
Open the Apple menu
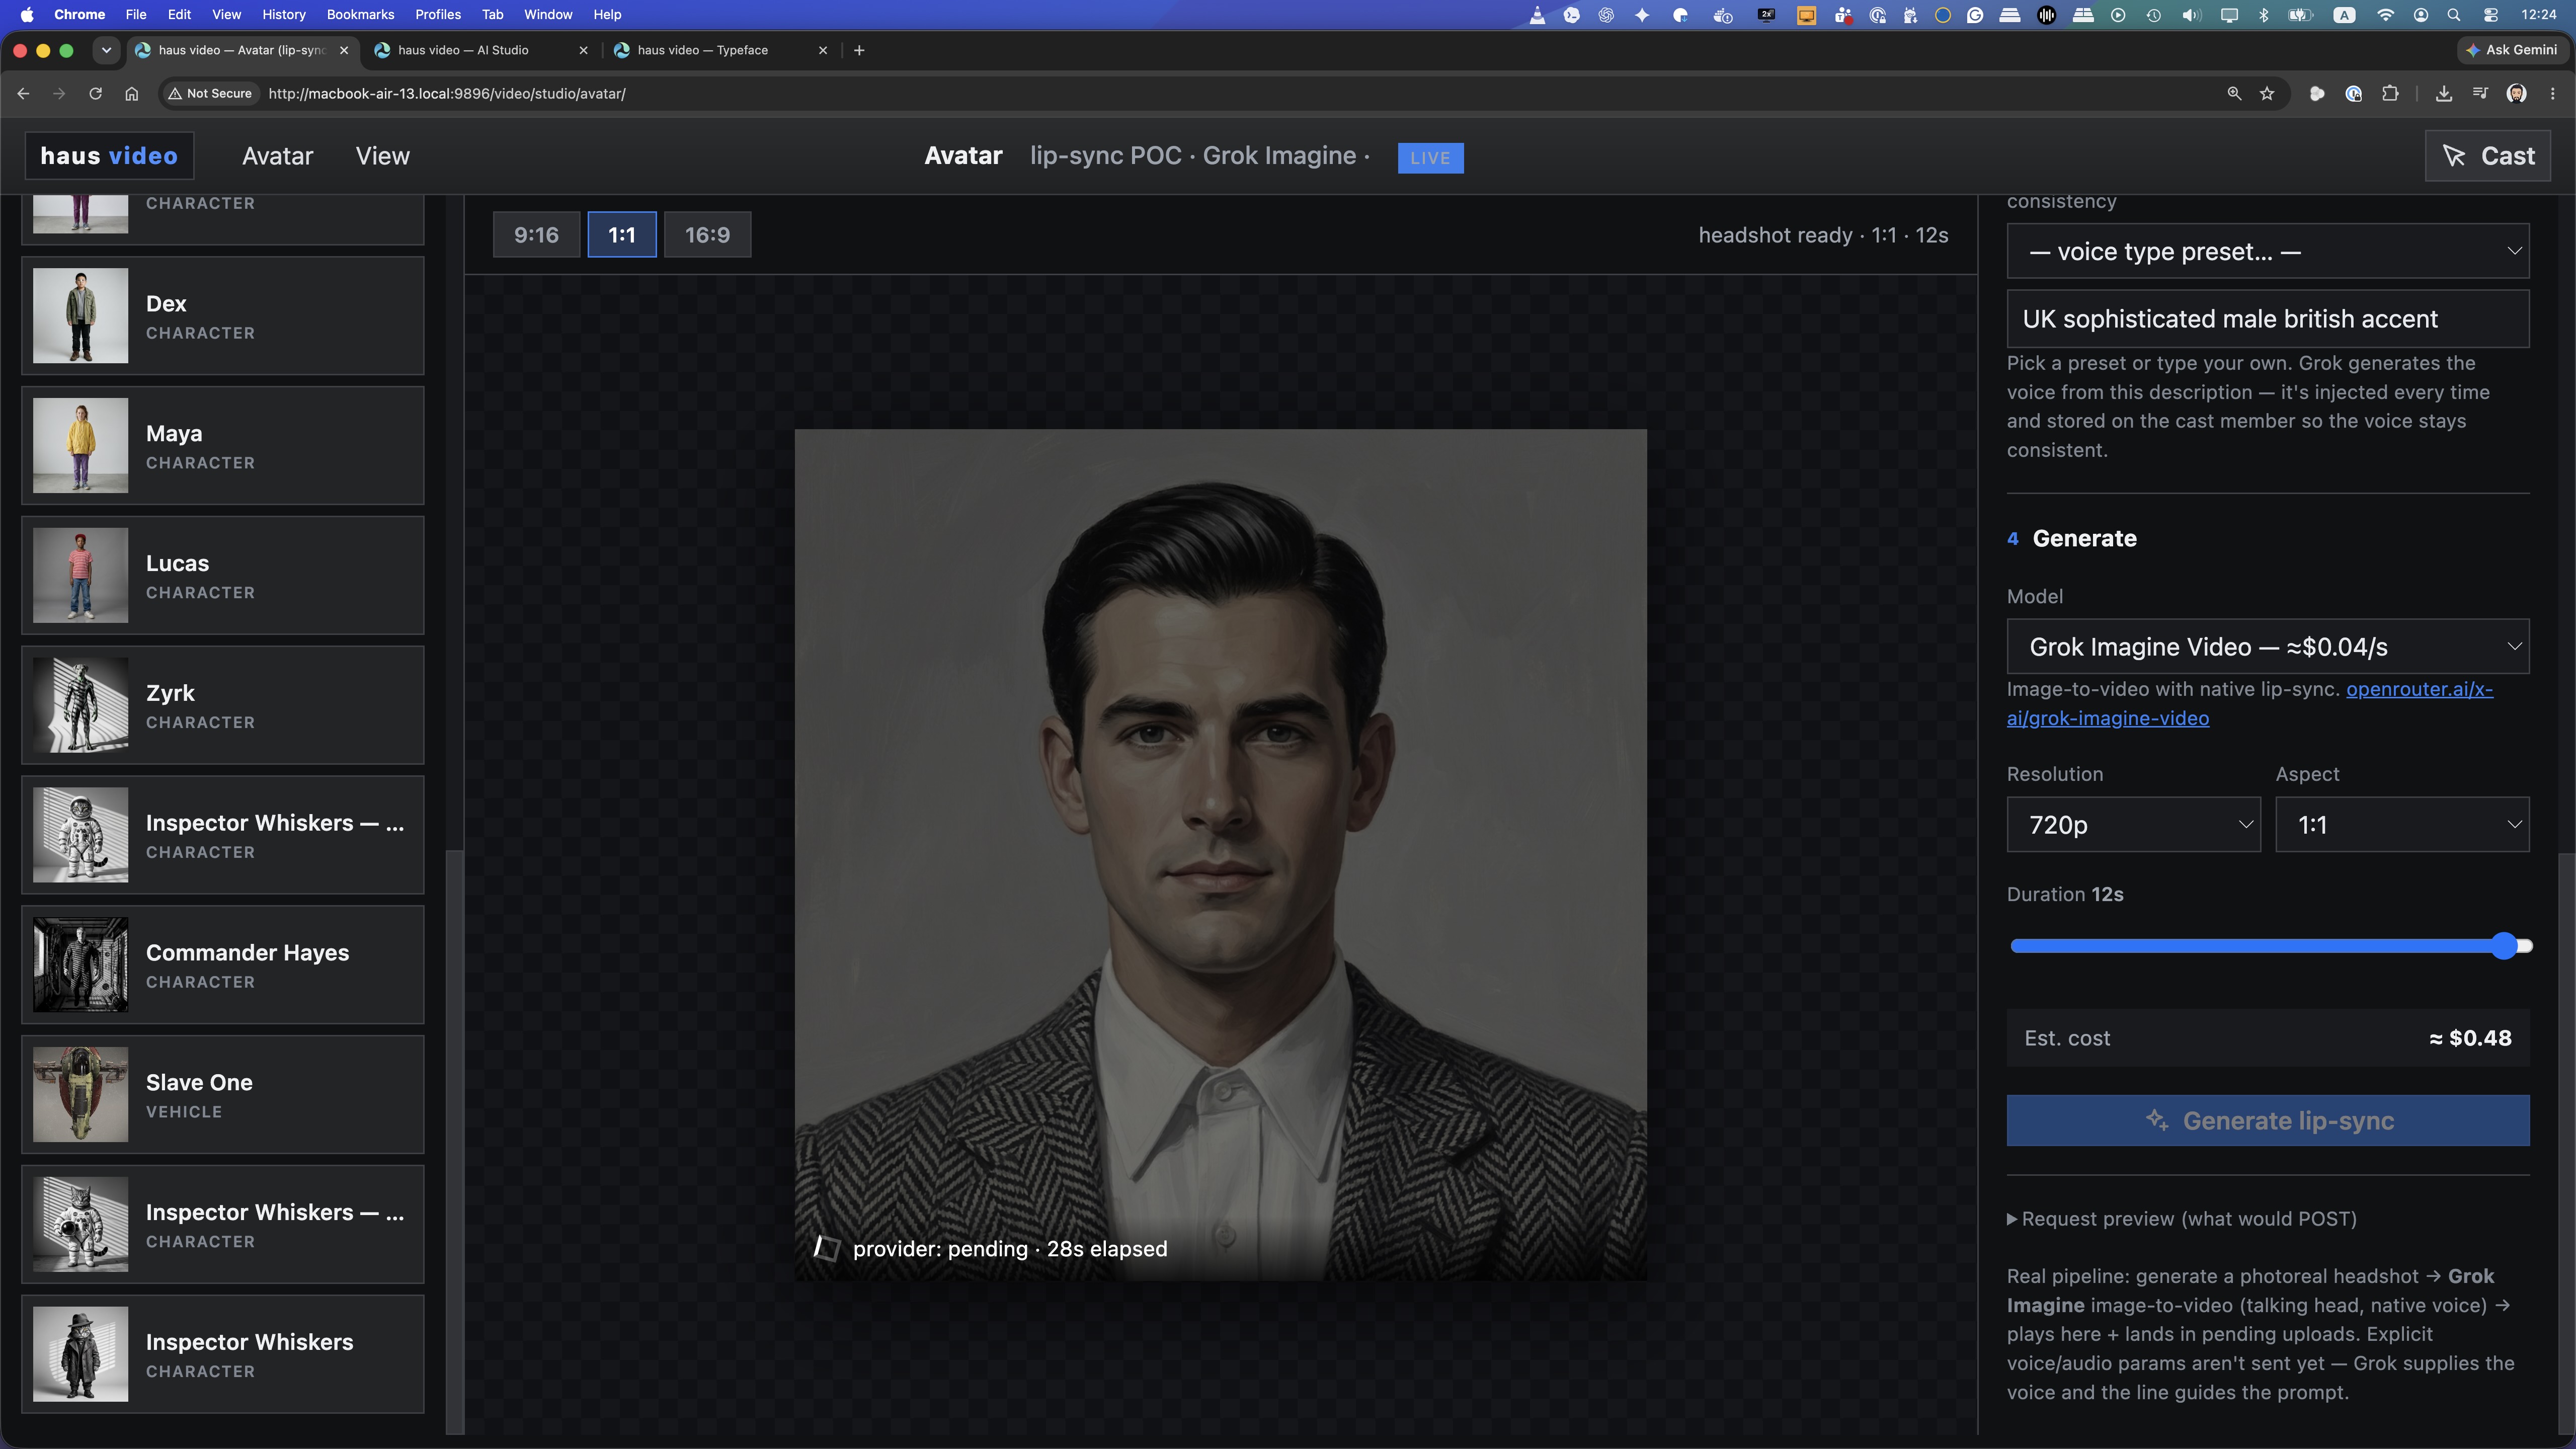coord(27,15)
